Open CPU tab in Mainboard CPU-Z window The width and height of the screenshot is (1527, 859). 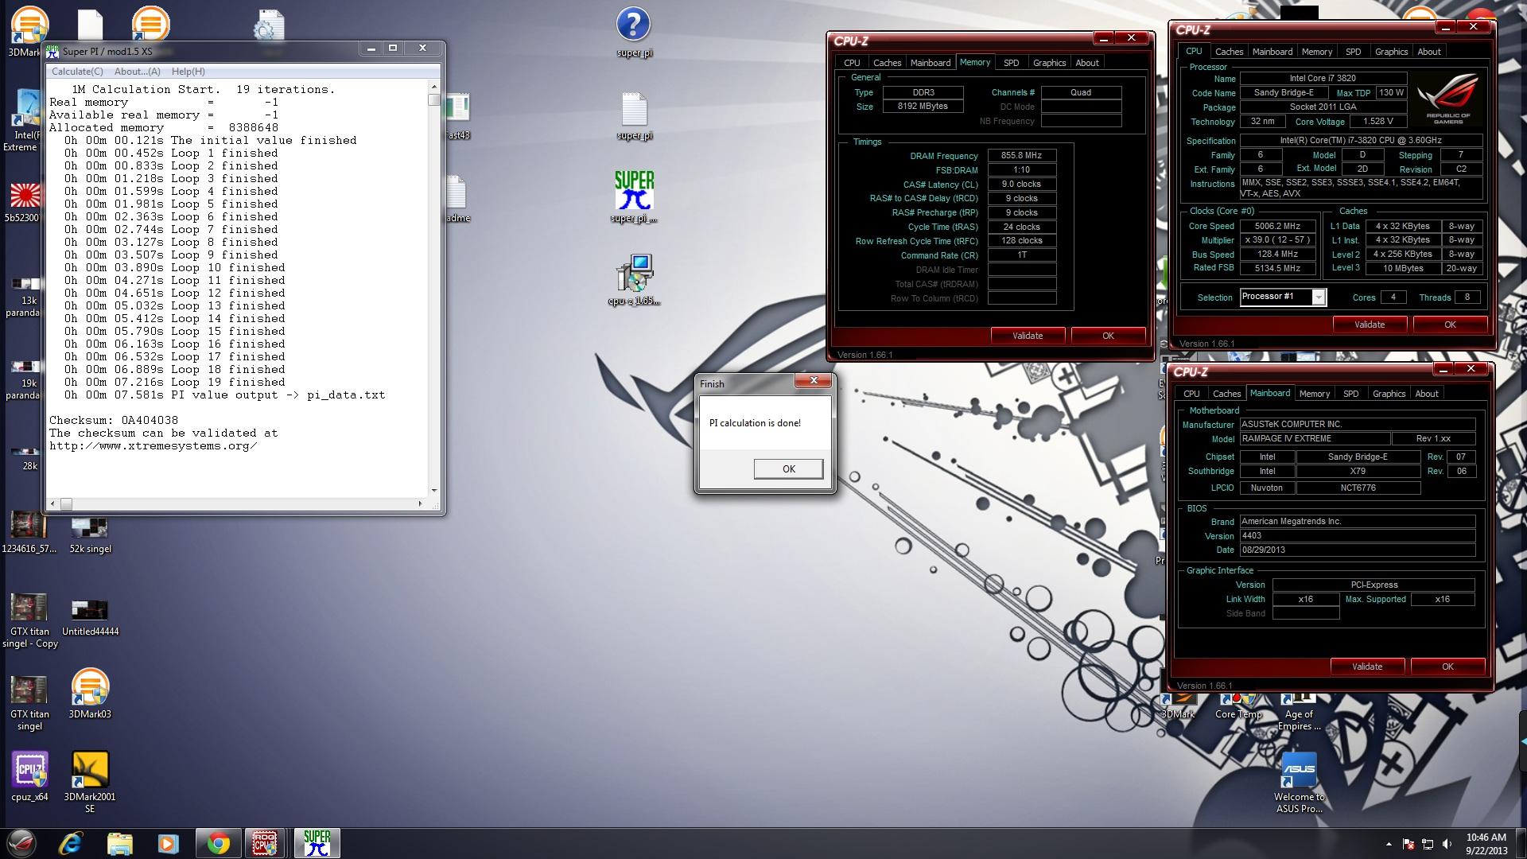pyautogui.click(x=1191, y=394)
